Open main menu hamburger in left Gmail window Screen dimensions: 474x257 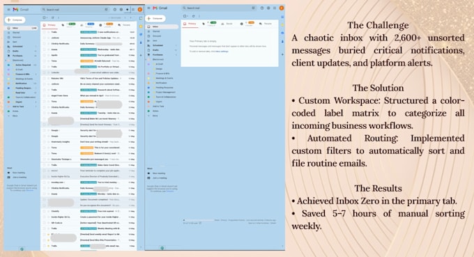(9, 10)
